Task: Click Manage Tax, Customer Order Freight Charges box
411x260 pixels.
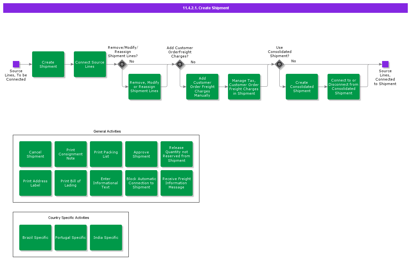Action: click(244, 87)
